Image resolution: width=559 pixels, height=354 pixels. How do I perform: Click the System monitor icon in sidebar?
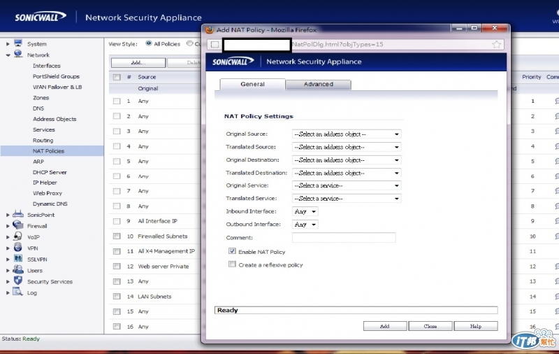[x=18, y=43]
